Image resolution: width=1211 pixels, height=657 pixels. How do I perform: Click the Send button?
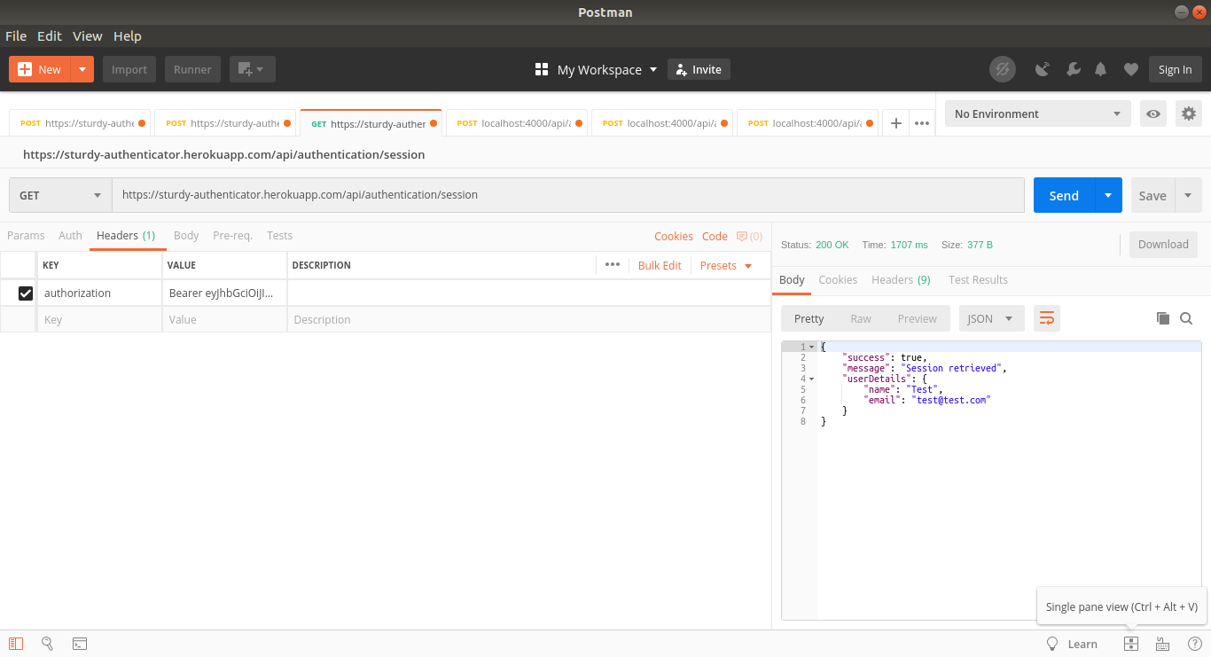[1064, 195]
